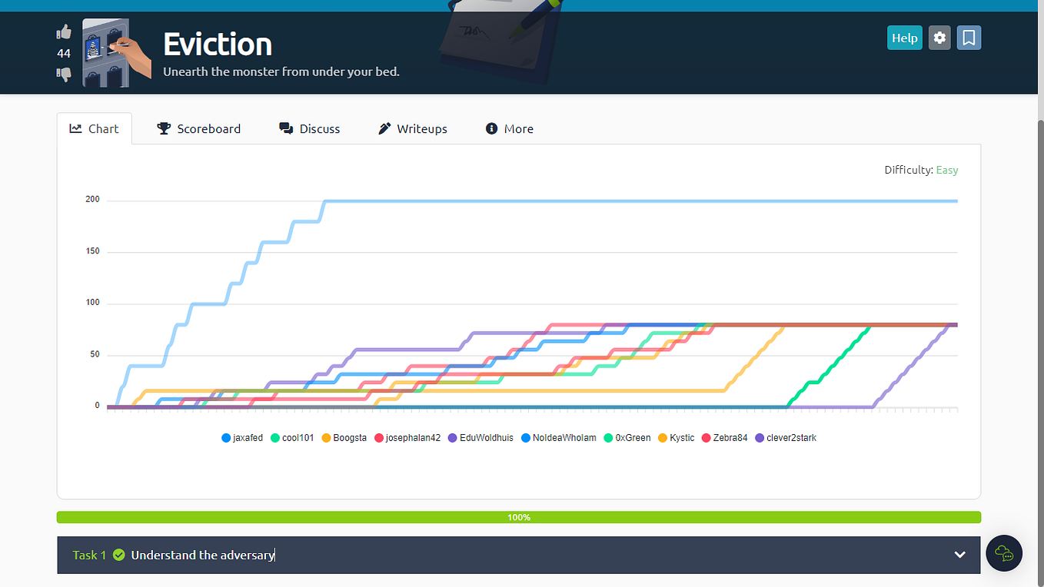1044x587 pixels.
Task: Click the line-chart icon beside Chart
Action: (x=75, y=128)
